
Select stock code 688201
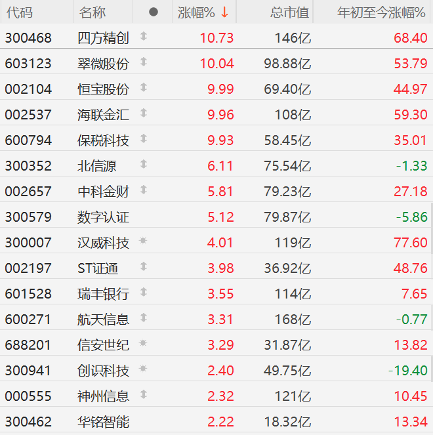[28, 345]
